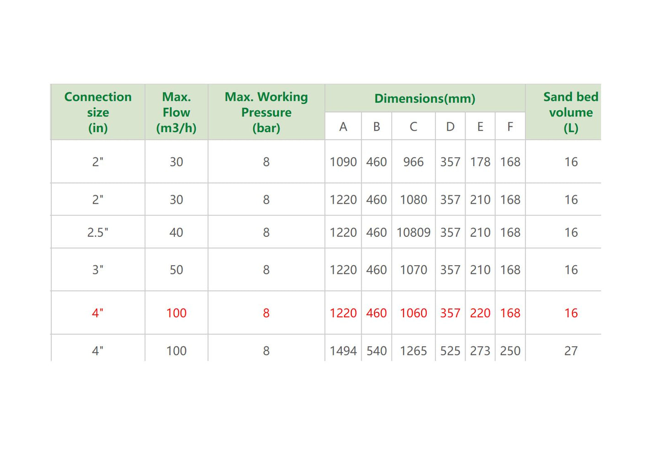661x449 pixels.
Task: Select the 1494 value in bottom row
Action: point(343,351)
